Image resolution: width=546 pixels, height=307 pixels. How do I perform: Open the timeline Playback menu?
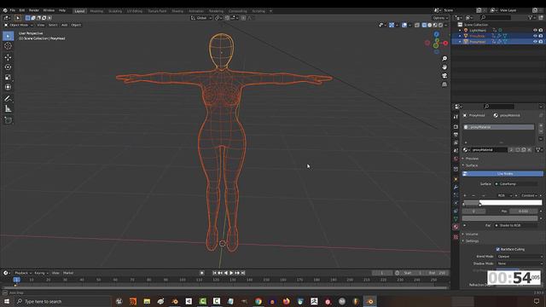click(x=23, y=273)
